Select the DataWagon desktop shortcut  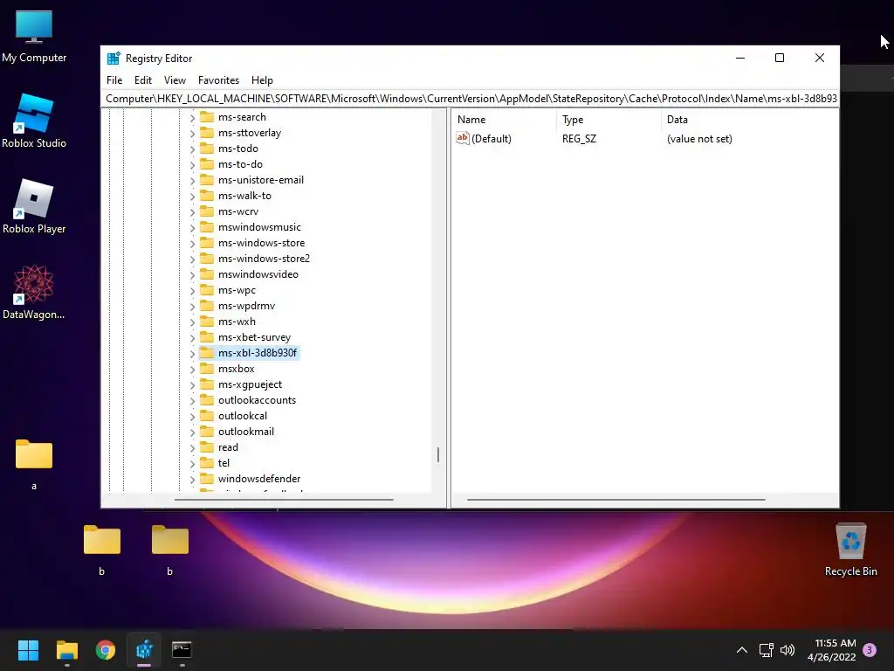[x=34, y=292]
